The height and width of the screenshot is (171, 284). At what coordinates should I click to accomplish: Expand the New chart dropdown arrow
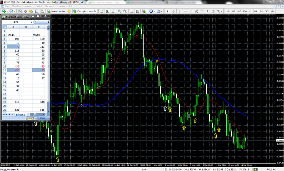click(x=7, y=11)
